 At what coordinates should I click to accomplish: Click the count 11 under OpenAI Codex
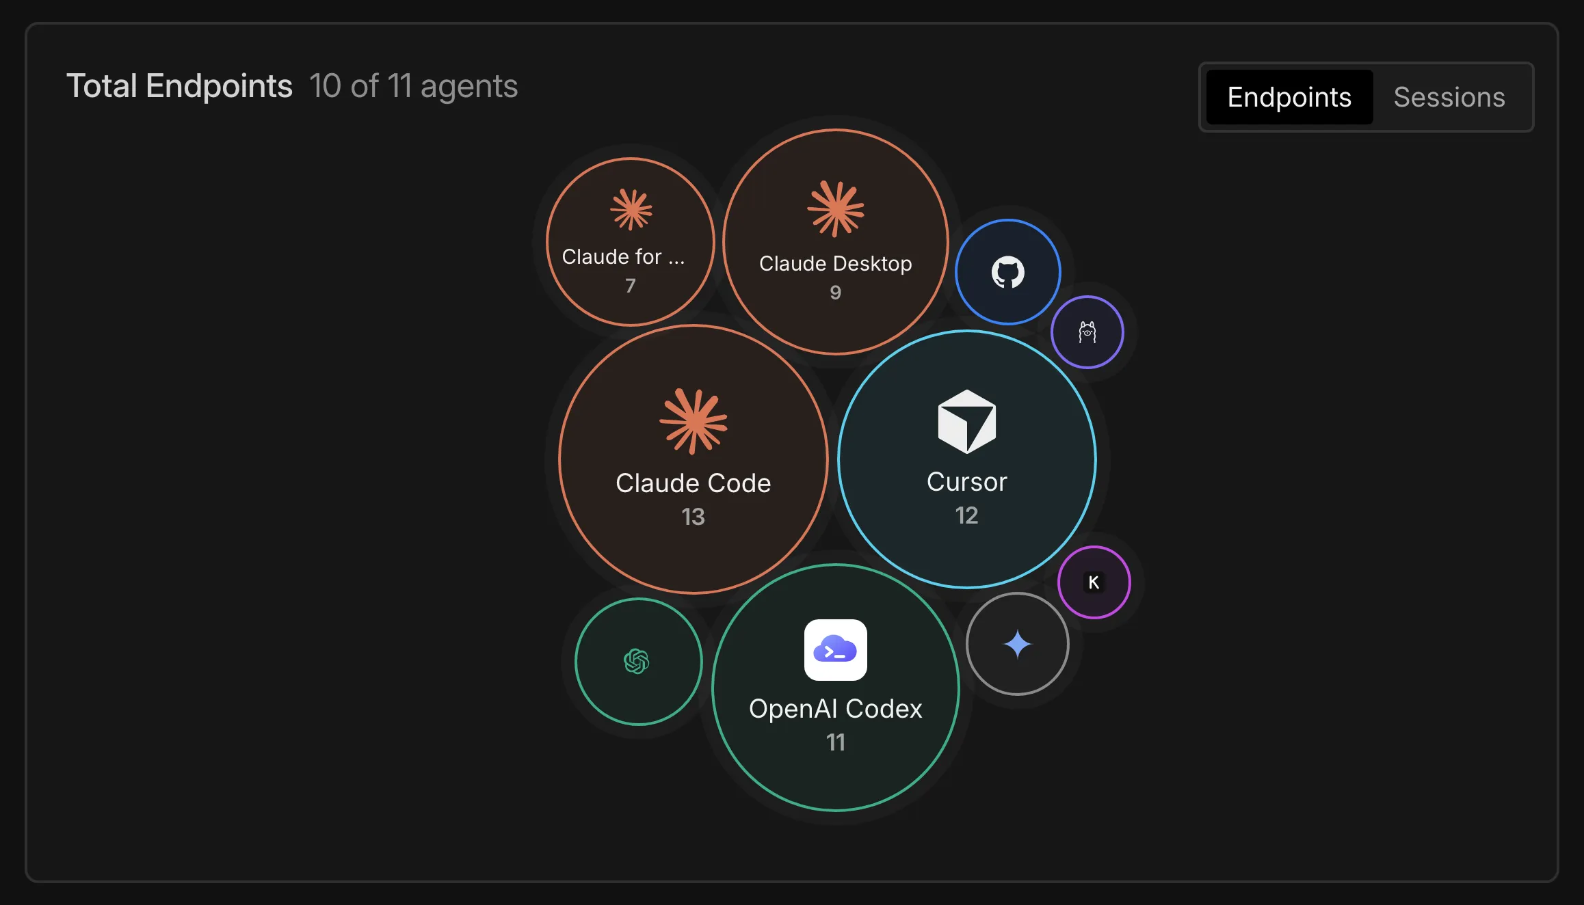coord(836,742)
